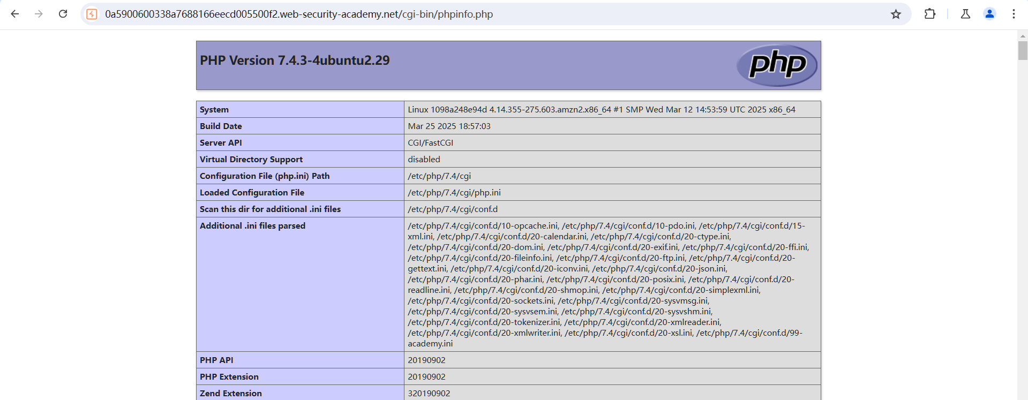1028x400 pixels.
Task: Click the browser forward arrow
Action: [x=39, y=14]
